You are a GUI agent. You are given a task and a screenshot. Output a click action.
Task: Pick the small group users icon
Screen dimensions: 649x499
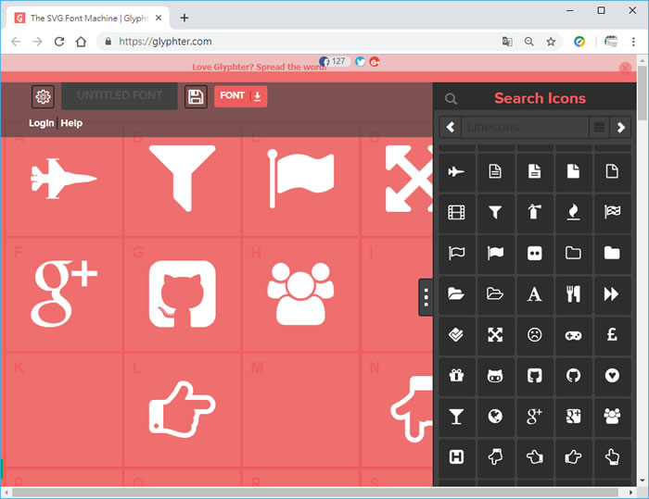[612, 417]
